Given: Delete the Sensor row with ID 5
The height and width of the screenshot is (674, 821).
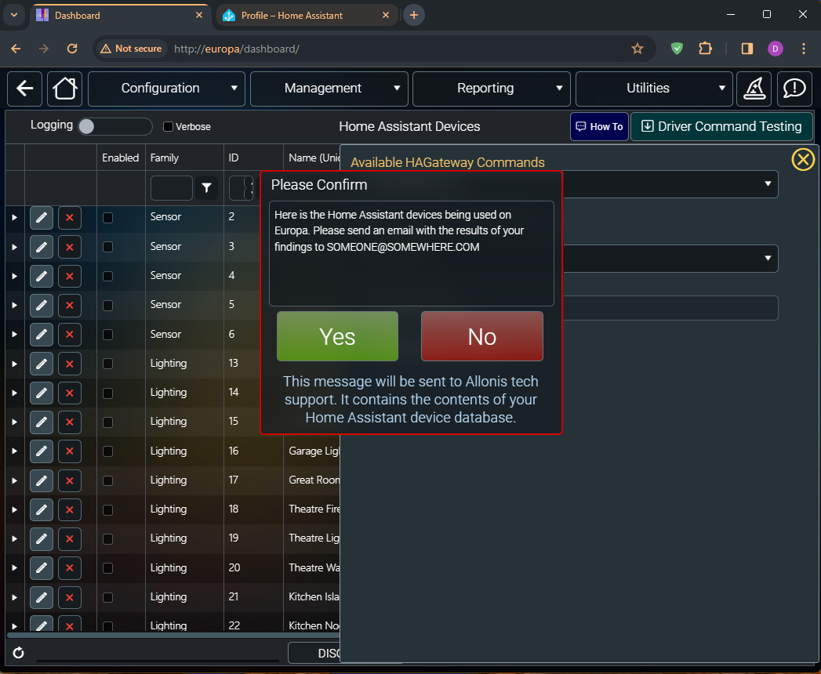Looking at the screenshot, I should point(70,305).
